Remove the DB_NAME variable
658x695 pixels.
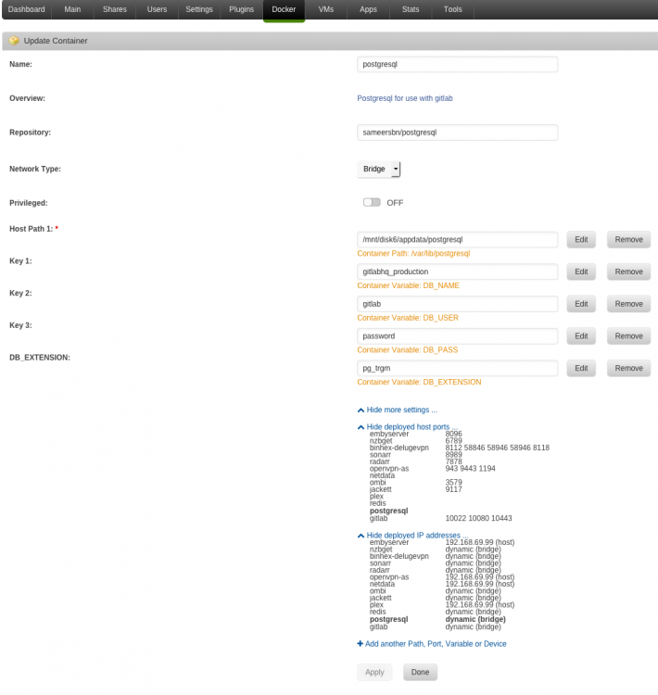(x=628, y=272)
